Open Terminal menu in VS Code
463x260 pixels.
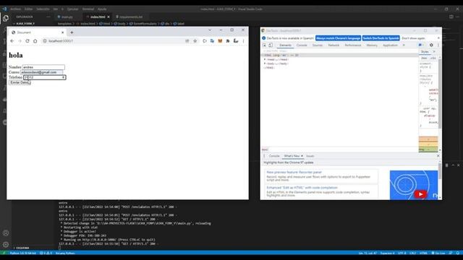pos(88,9)
